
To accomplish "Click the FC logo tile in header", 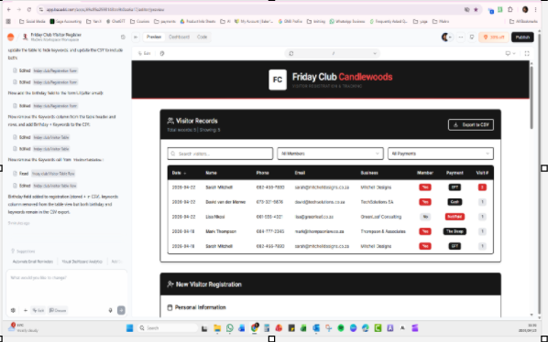I will coord(278,80).
